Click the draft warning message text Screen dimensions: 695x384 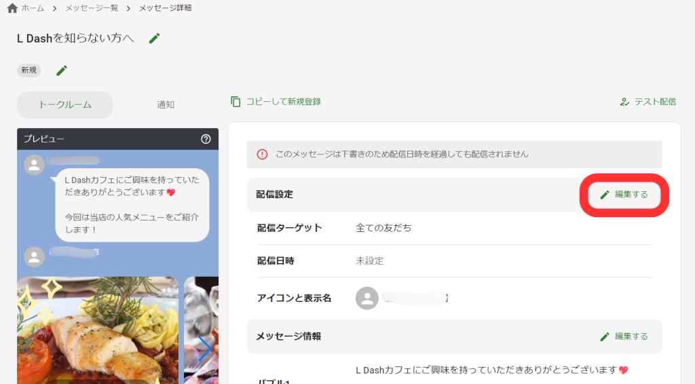click(x=402, y=154)
